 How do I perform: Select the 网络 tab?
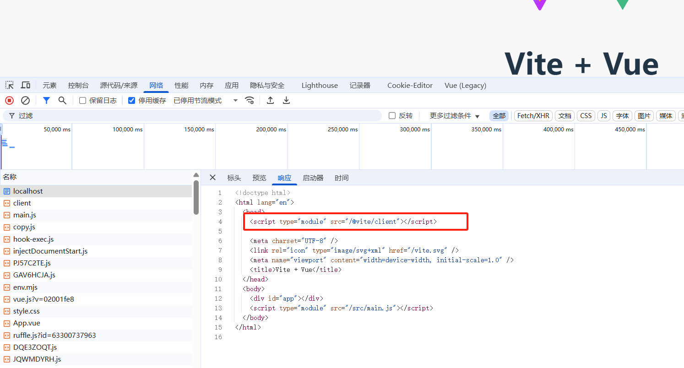pyautogui.click(x=156, y=85)
